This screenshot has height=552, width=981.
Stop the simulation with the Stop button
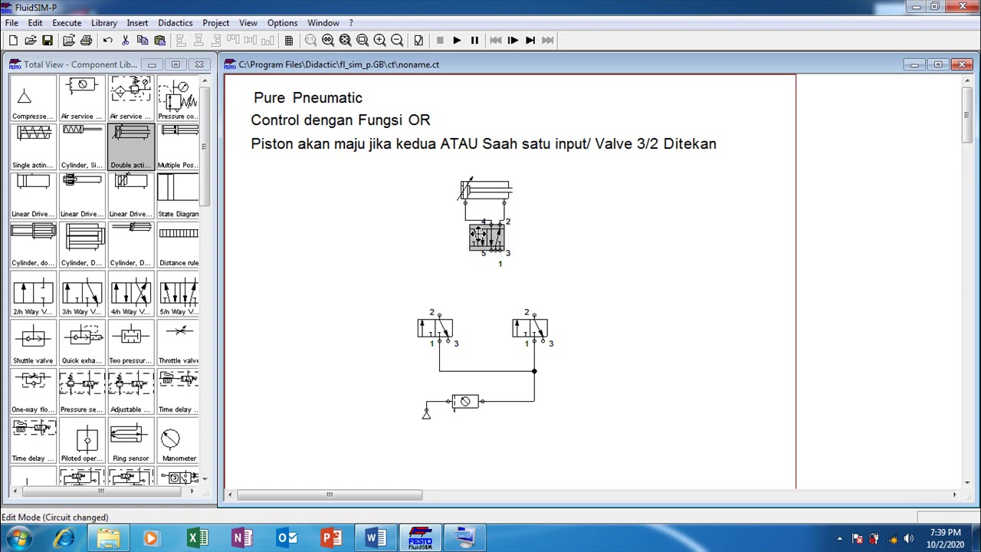(440, 41)
